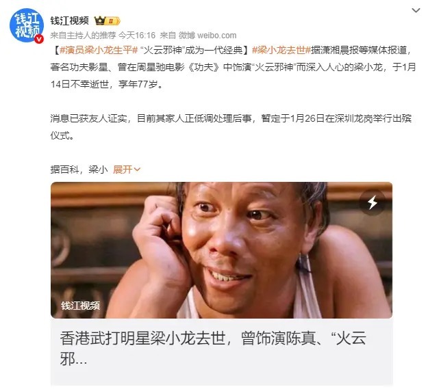Click the truncated text 据百科，梁小
The height and width of the screenshot is (389, 428).
[79, 170]
